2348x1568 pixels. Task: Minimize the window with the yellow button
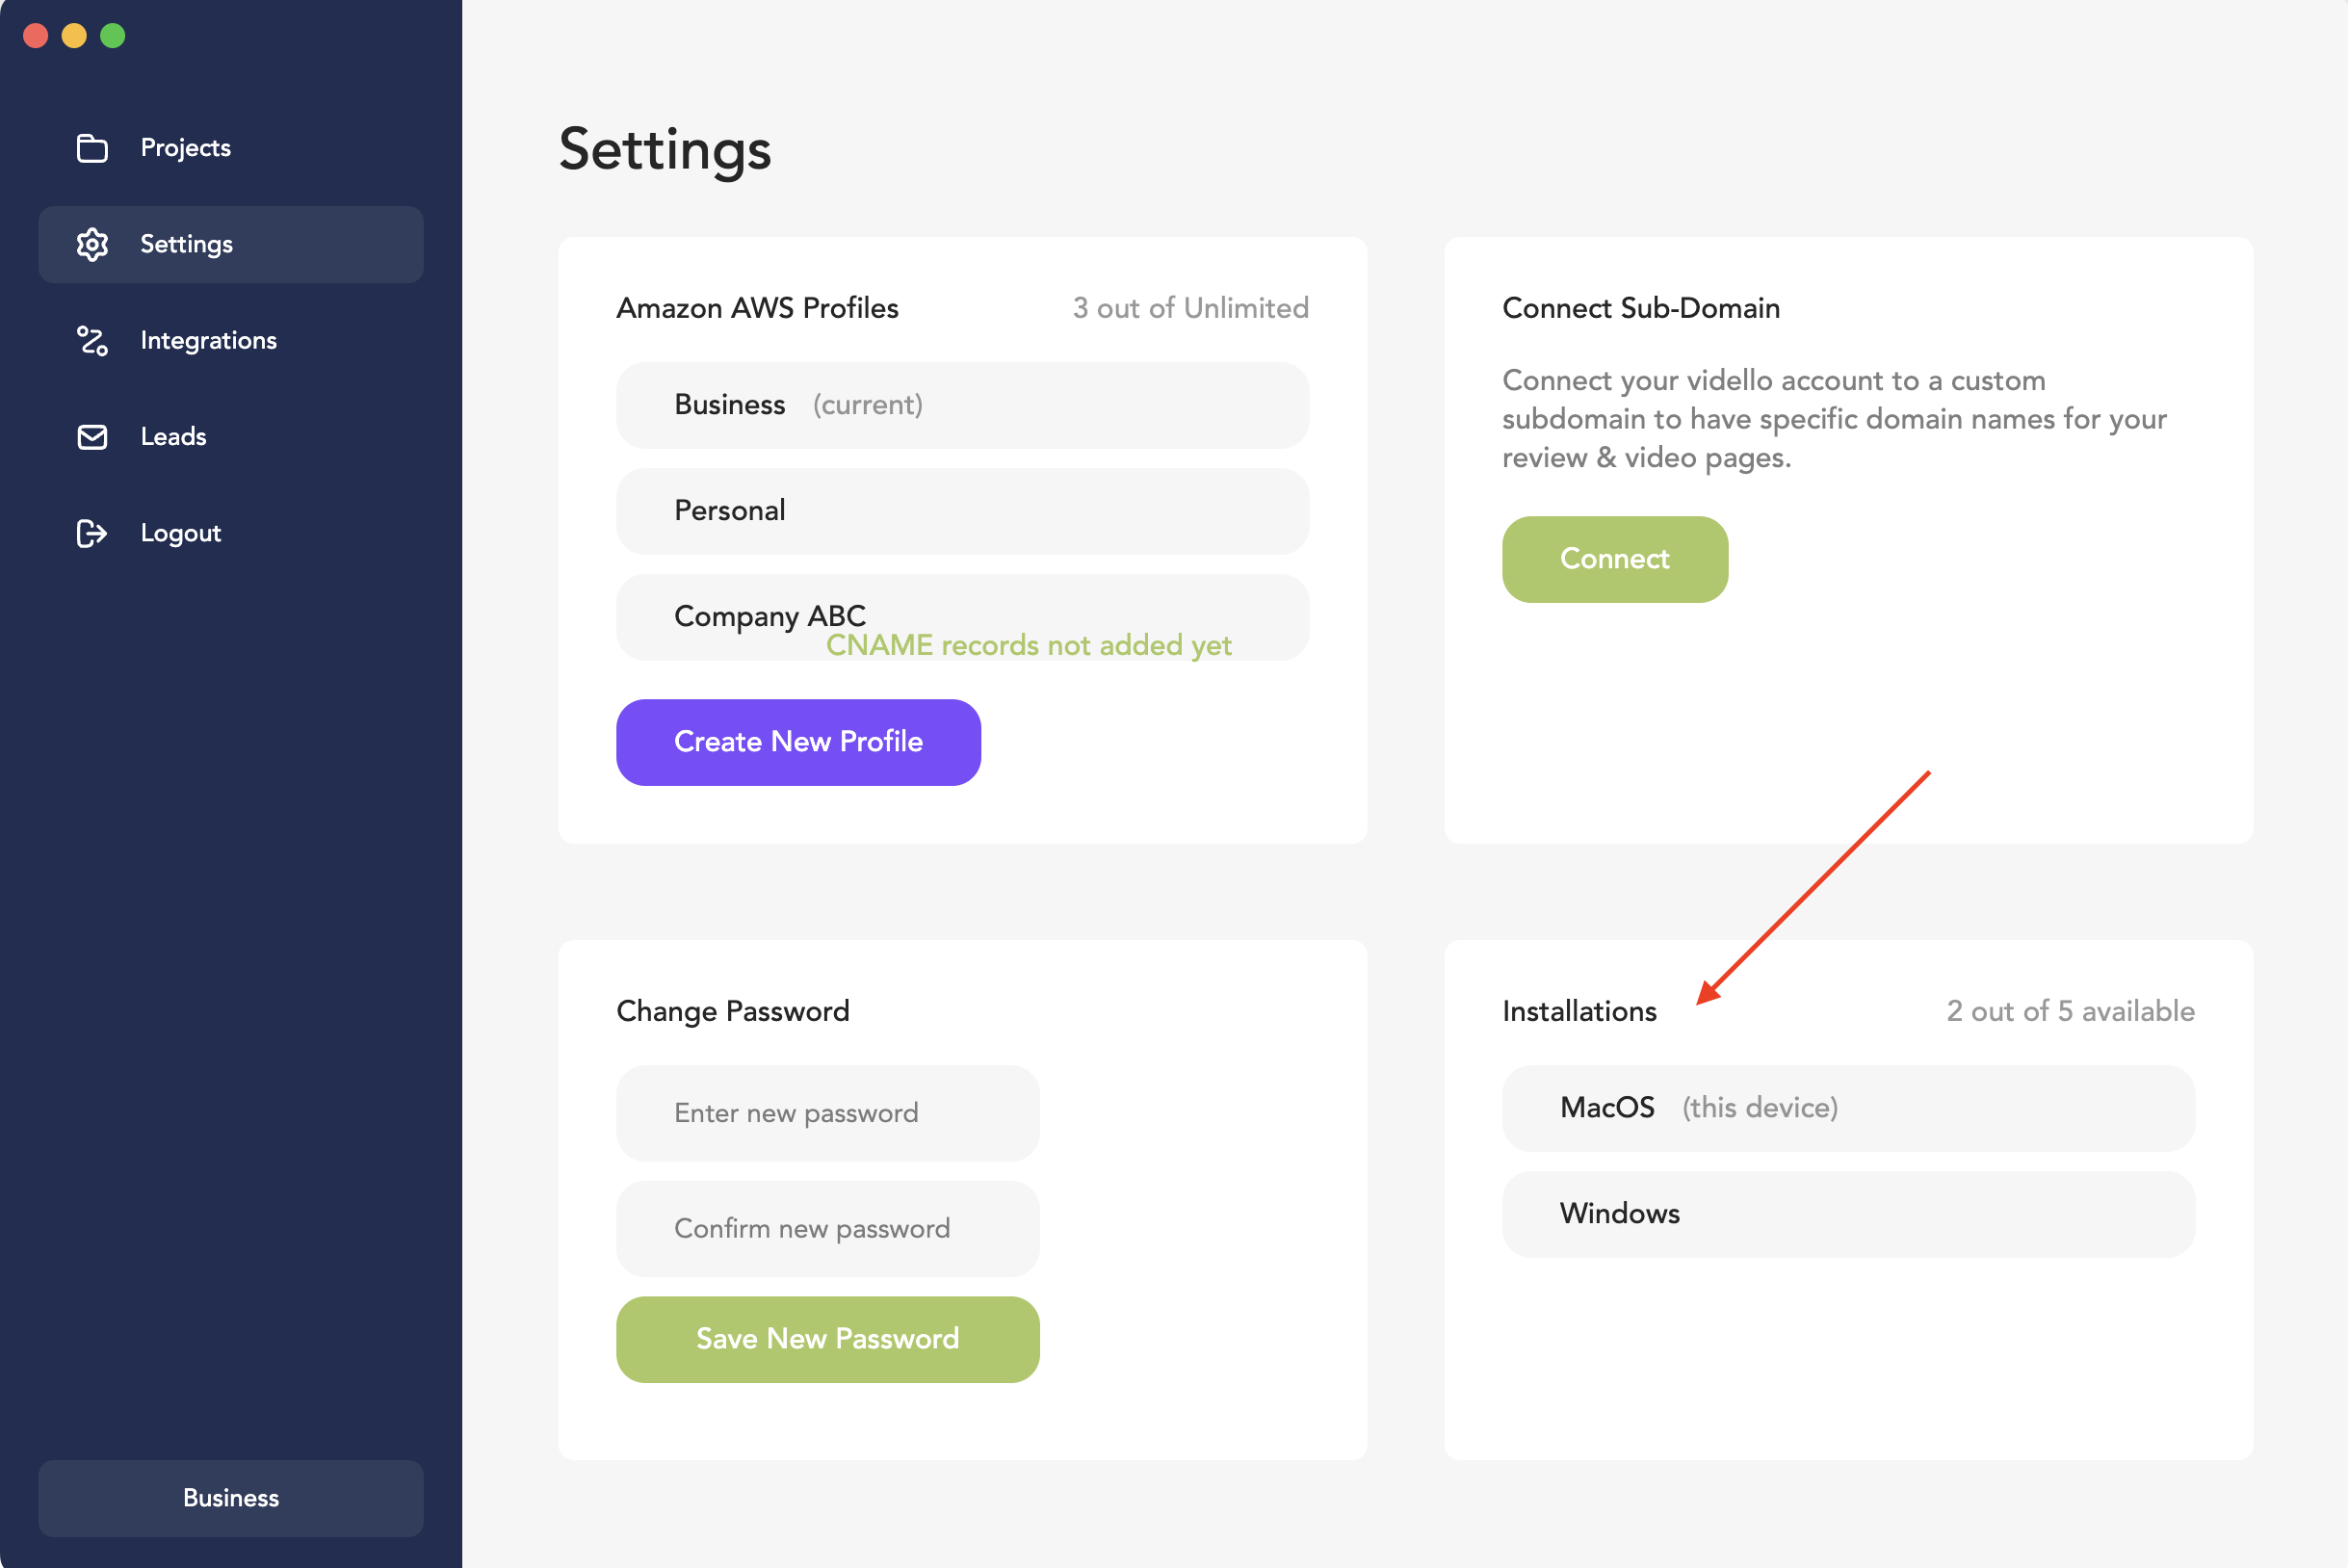tap(74, 36)
